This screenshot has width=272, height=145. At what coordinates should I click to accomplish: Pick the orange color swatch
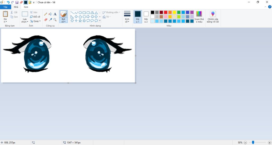pos(170,12)
